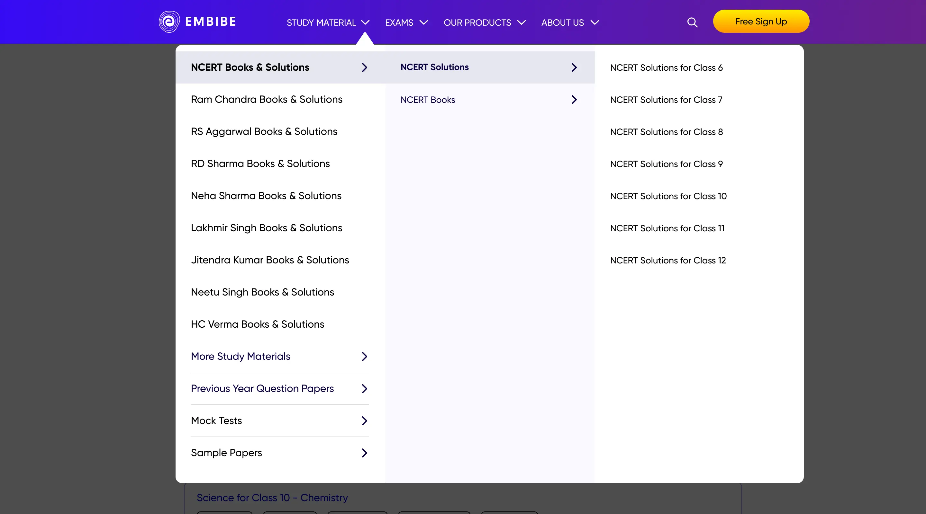Open the search magnifier icon
The width and height of the screenshot is (926, 514).
tap(692, 22)
